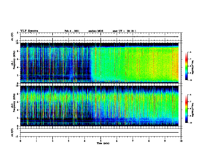
Task: Click the "ch.3(V)" axis label of bottom strip
Action: click(12, 132)
